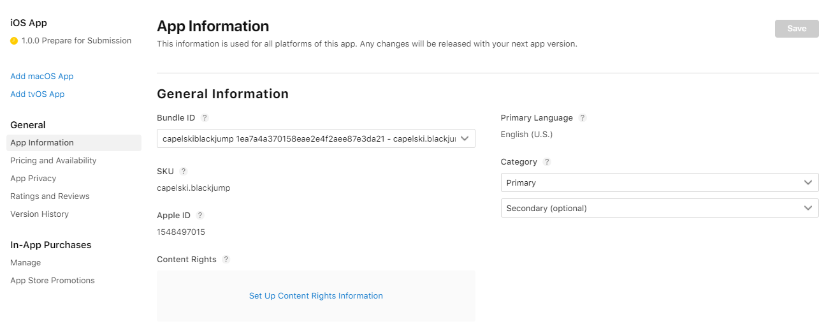
Task: Click the Bundle ID help question mark icon
Action: (205, 118)
